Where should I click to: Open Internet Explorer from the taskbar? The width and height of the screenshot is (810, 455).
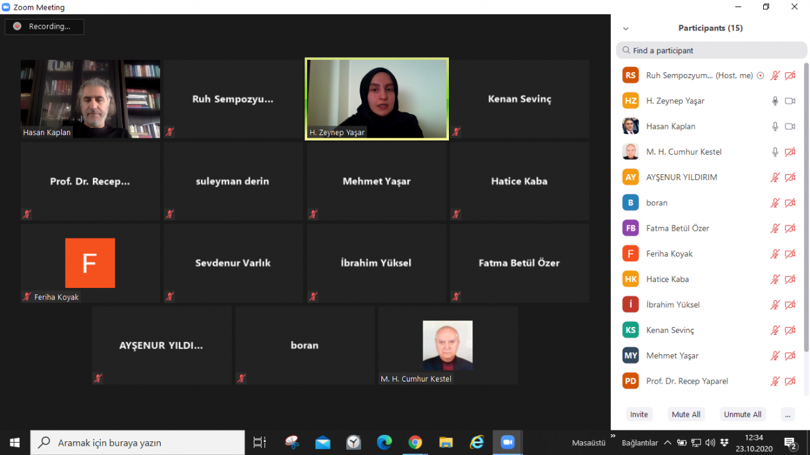pyautogui.click(x=477, y=443)
